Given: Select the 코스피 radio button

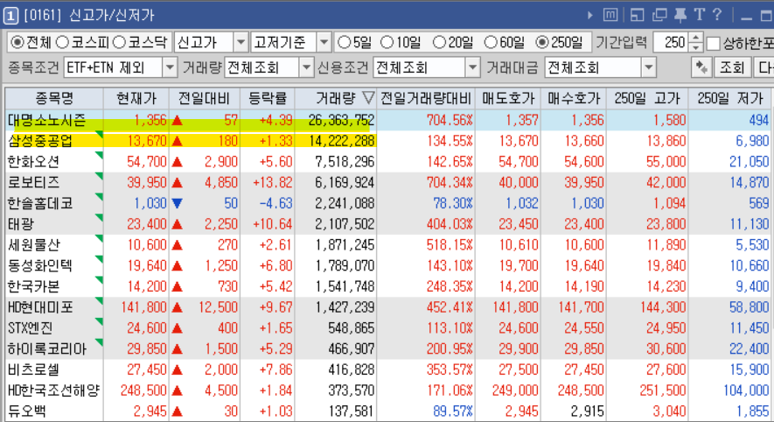Looking at the screenshot, I should (x=62, y=43).
